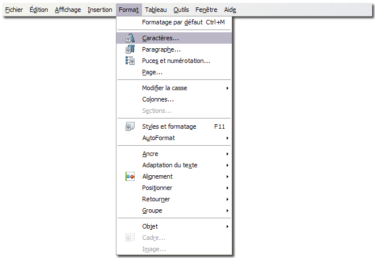Click the Puces et numérotation list icon

click(130, 61)
